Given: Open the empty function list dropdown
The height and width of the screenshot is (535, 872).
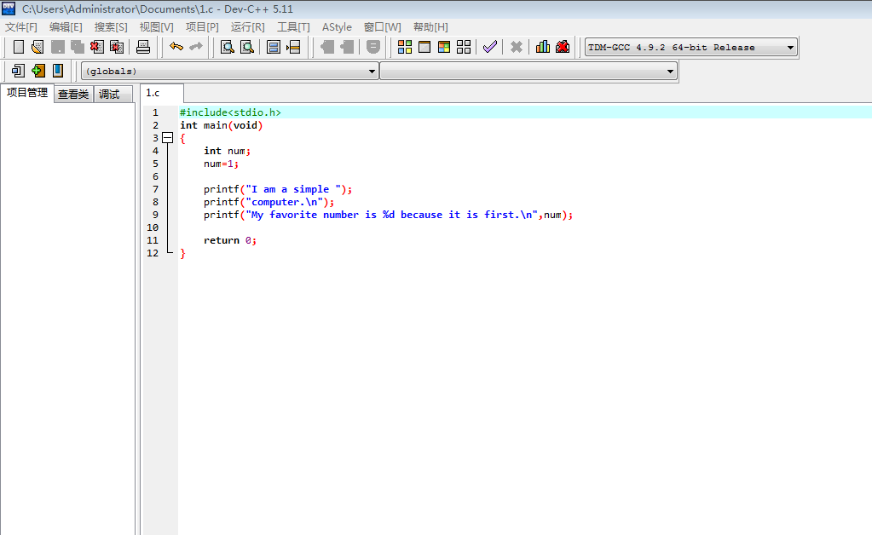Looking at the screenshot, I should click(528, 71).
